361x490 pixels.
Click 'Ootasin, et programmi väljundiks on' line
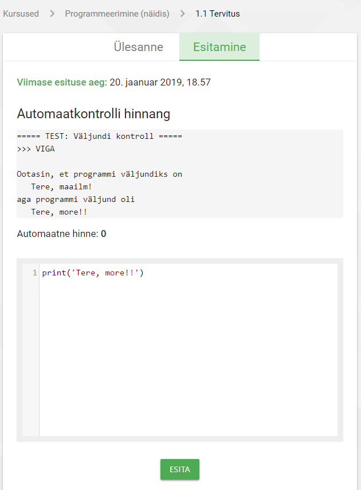coord(100,174)
